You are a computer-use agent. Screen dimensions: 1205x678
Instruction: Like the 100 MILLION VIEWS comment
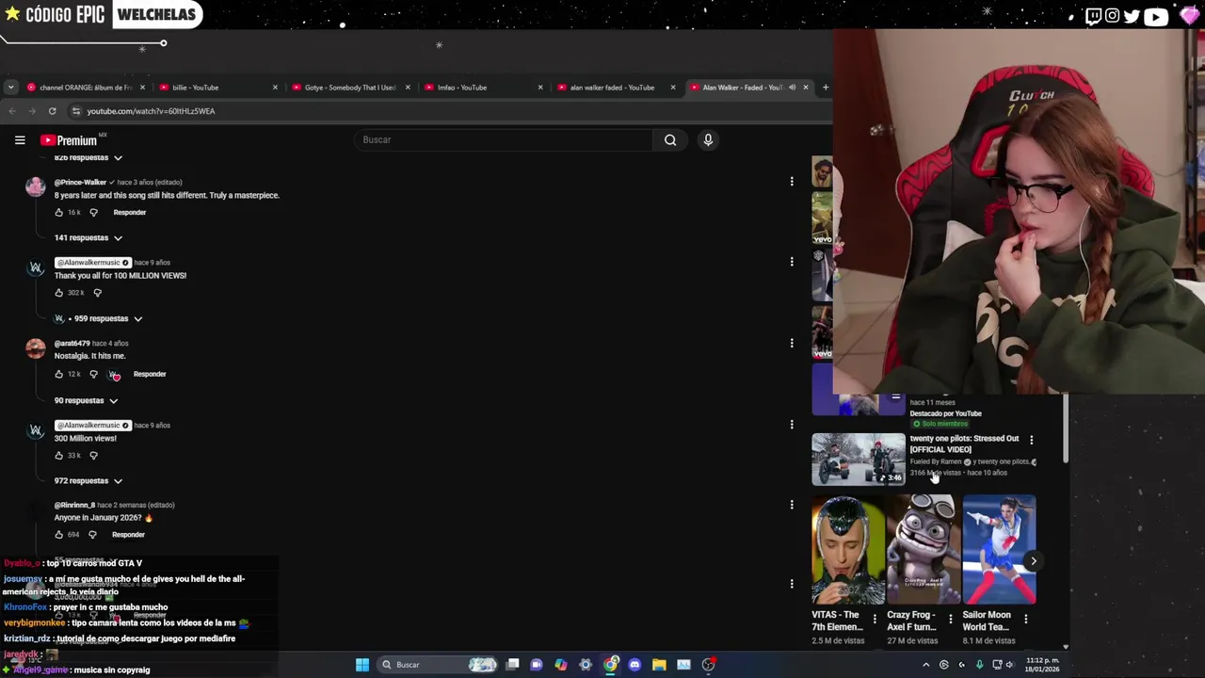click(x=58, y=293)
